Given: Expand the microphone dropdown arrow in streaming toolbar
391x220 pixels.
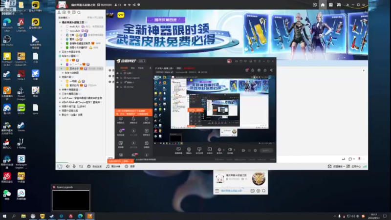Looking at the screenshot, I should [223, 150].
